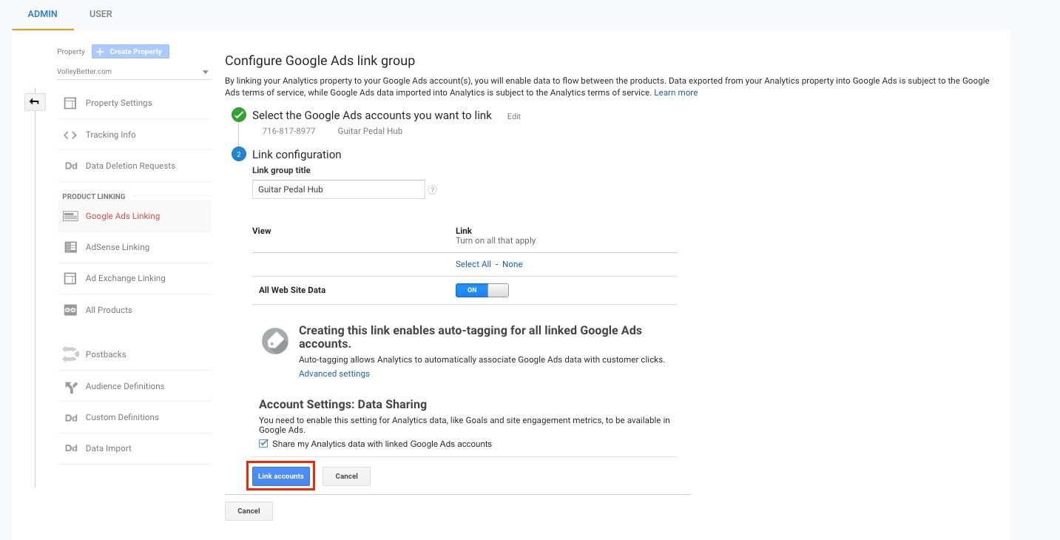The image size is (1060, 540).
Task: Click the Select All link
Action: (x=473, y=264)
